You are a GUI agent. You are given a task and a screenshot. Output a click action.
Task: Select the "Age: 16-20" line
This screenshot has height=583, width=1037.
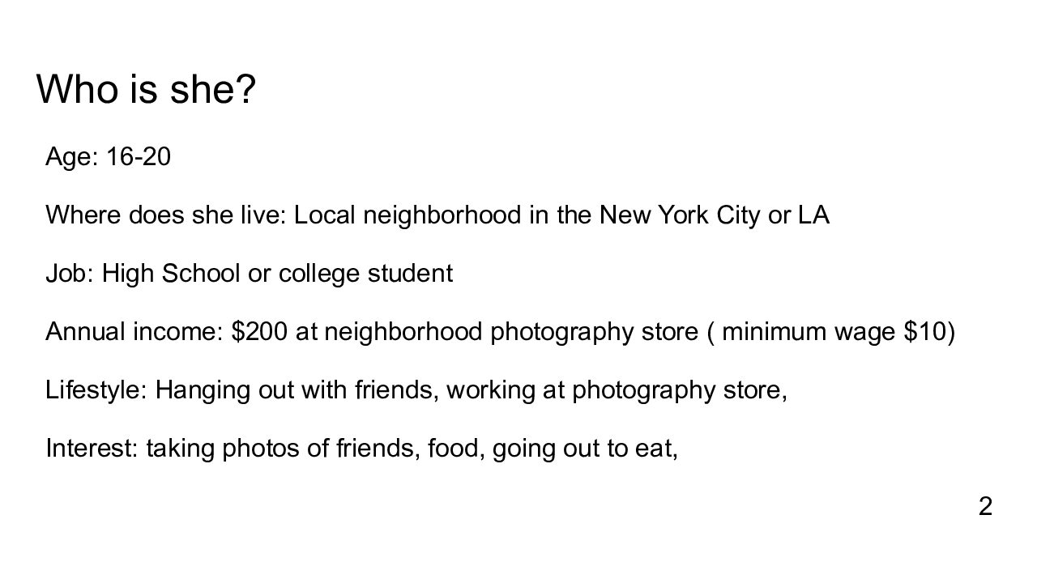click(x=108, y=157)
